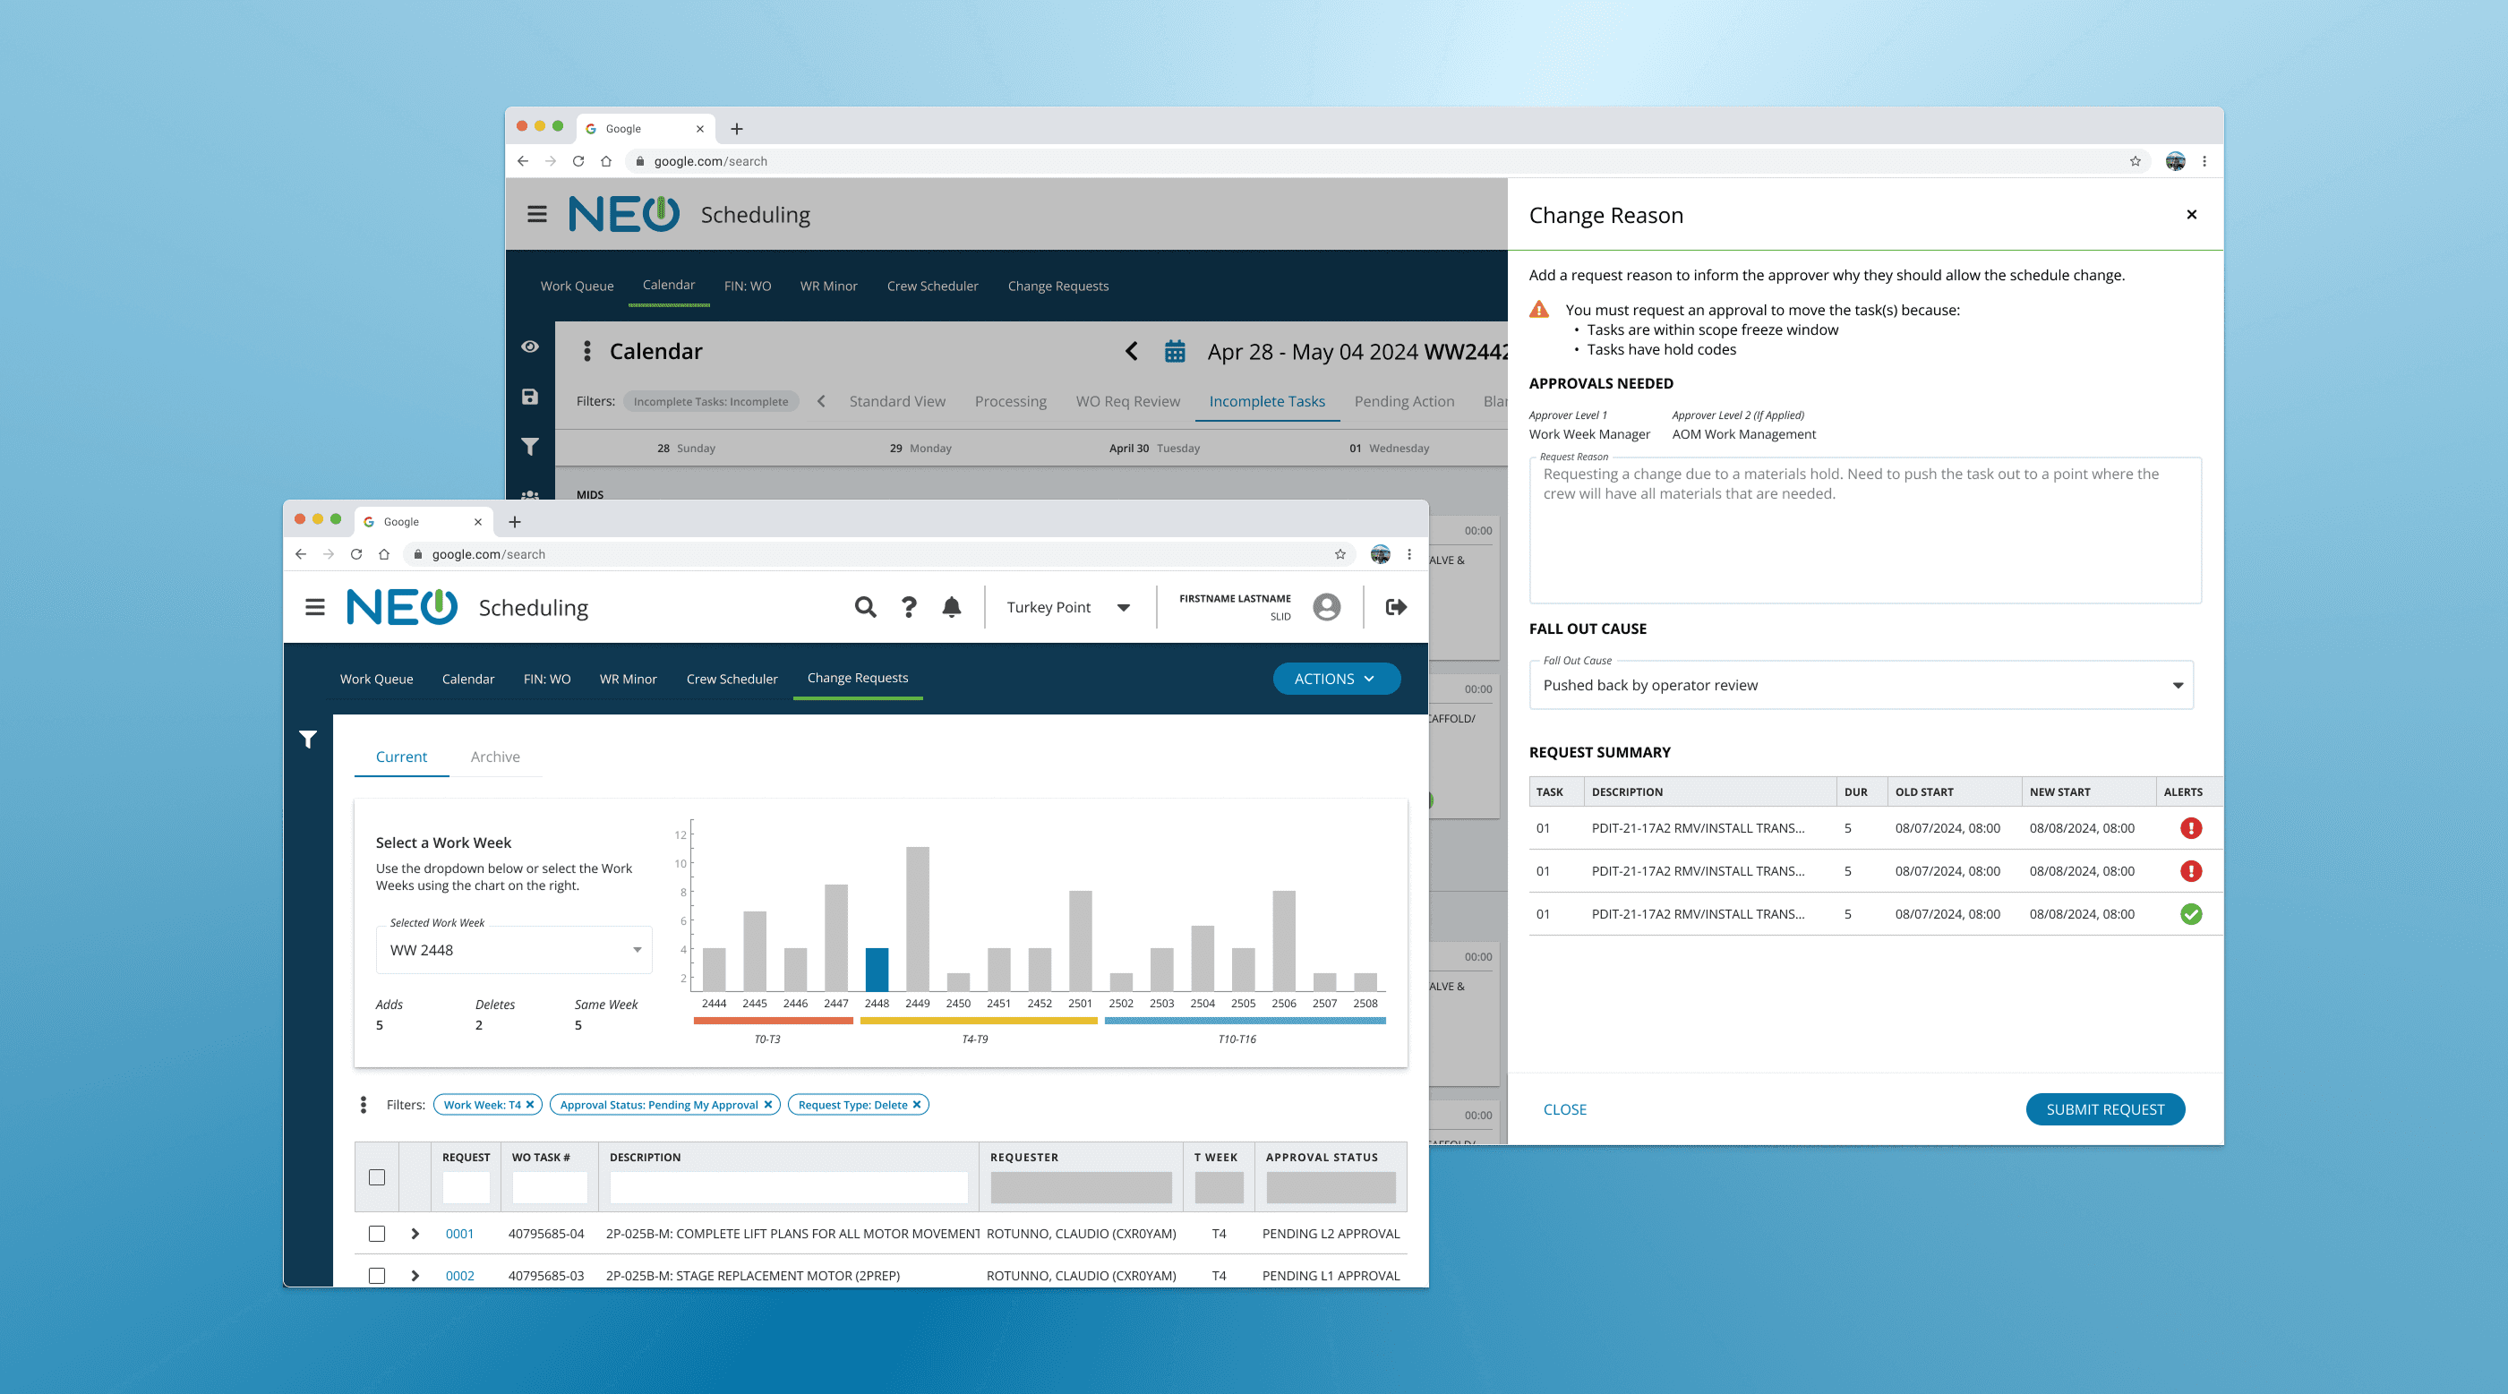Select the blue 2448 bar in chart

[x=877, y=969]
